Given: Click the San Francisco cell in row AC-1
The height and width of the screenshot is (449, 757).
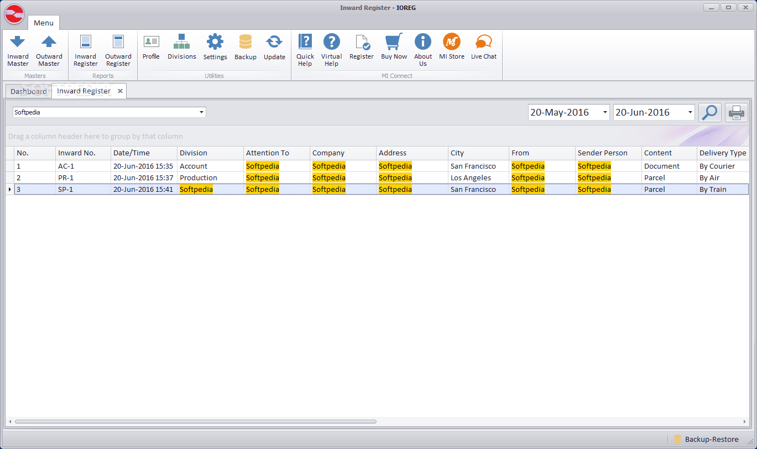Looking at the screenshot, I should [478, 166].
